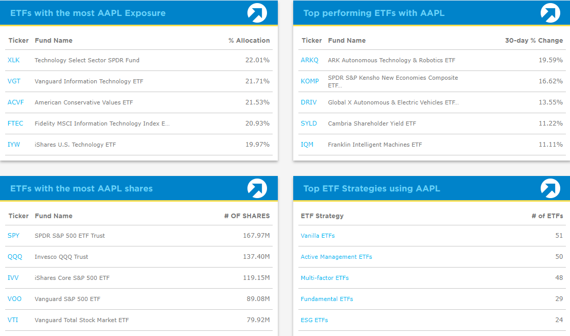Click the '# OF SHARES' column header
The image size is (570, 336).
pyautogui.click(x=247, y=216)
